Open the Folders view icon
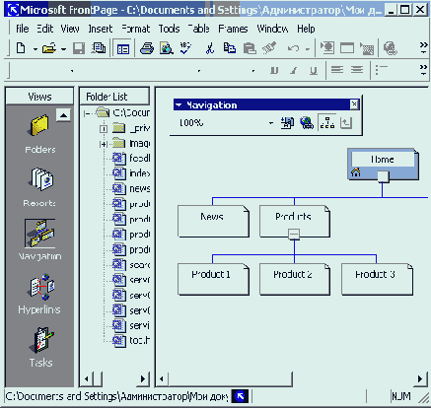 click(x=39, y=125)
